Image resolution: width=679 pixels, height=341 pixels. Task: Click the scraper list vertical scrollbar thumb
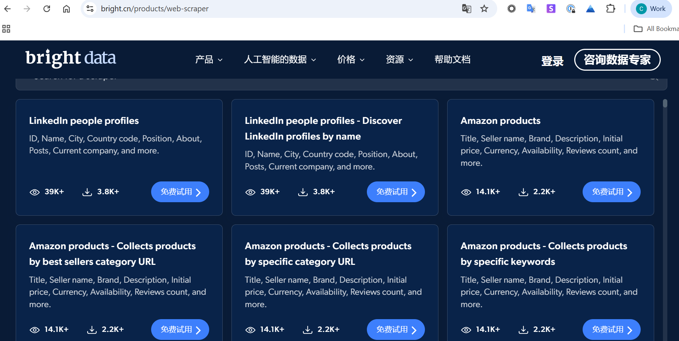coord(665,103)
